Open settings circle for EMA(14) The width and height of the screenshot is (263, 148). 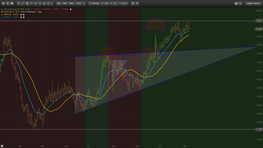pos(21,17)
